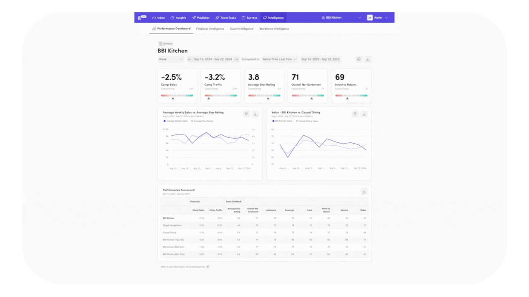Toggle Casual Dining Value legend series
This screenshot has height=297, width=529.
pyautogui.click(x=307, y=121)
